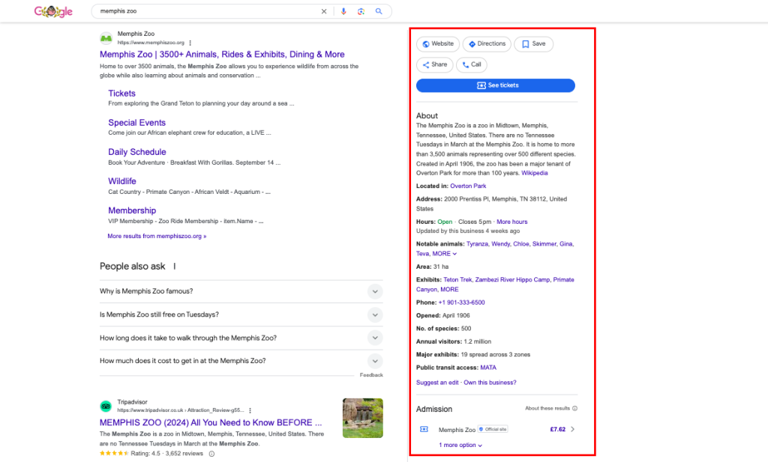Click the Google logo

(53, 11)
